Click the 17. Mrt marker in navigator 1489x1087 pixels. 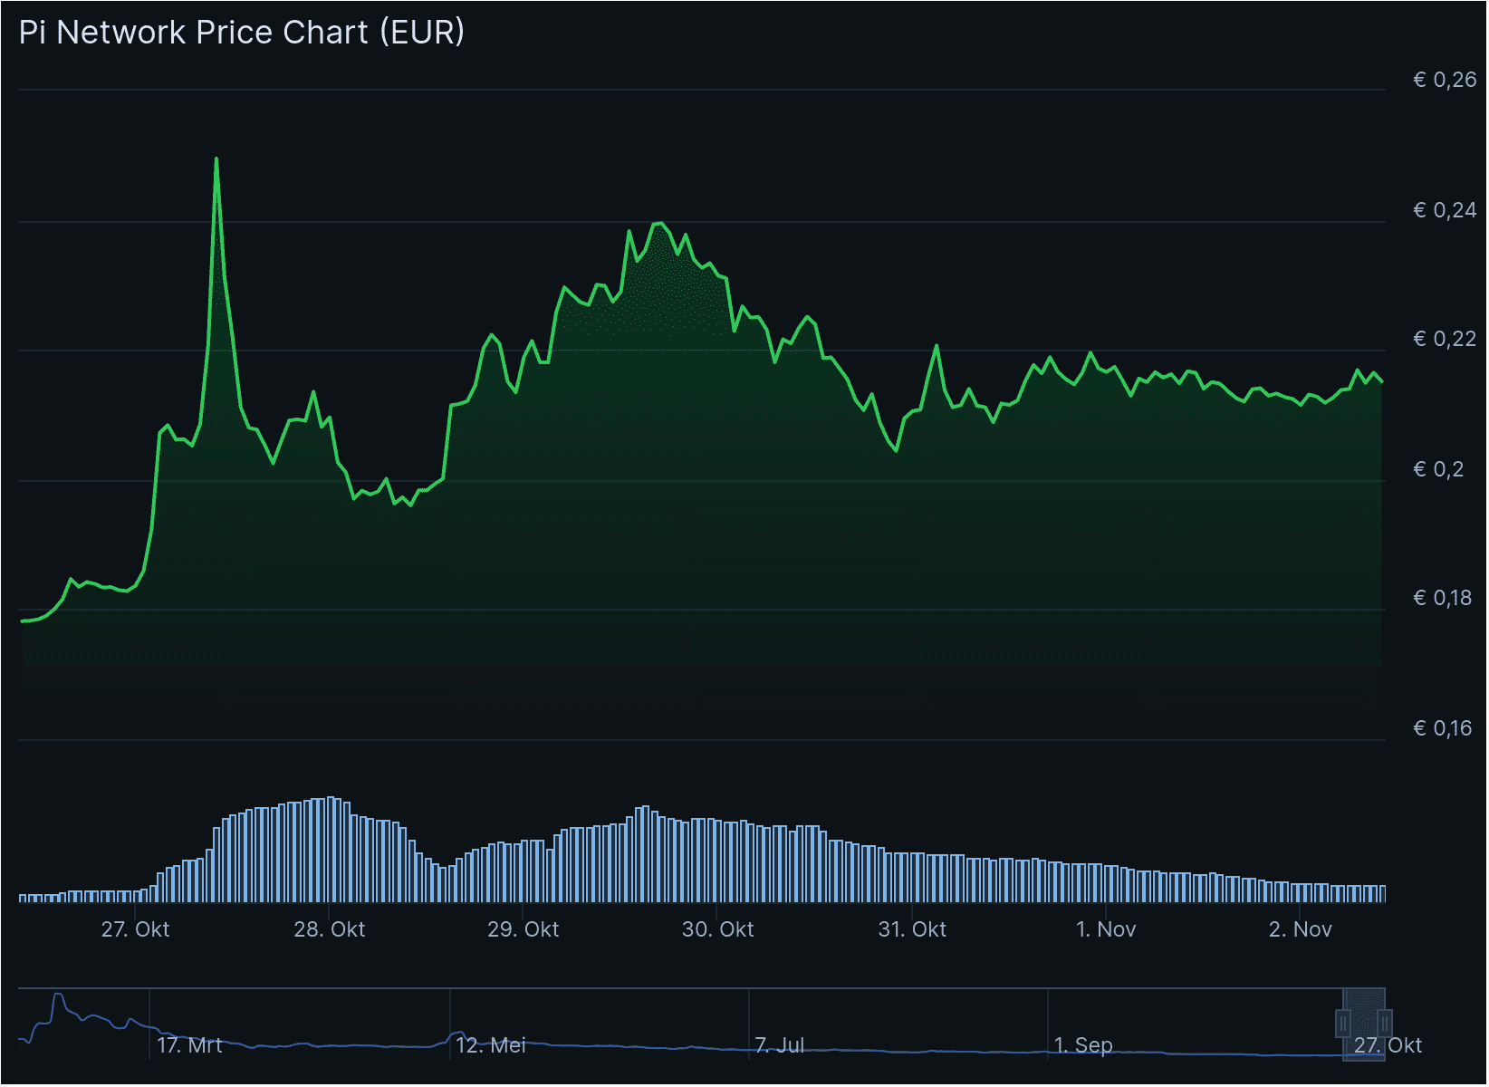[x=189, y=1045]
